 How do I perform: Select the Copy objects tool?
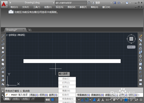click(141, 40)
